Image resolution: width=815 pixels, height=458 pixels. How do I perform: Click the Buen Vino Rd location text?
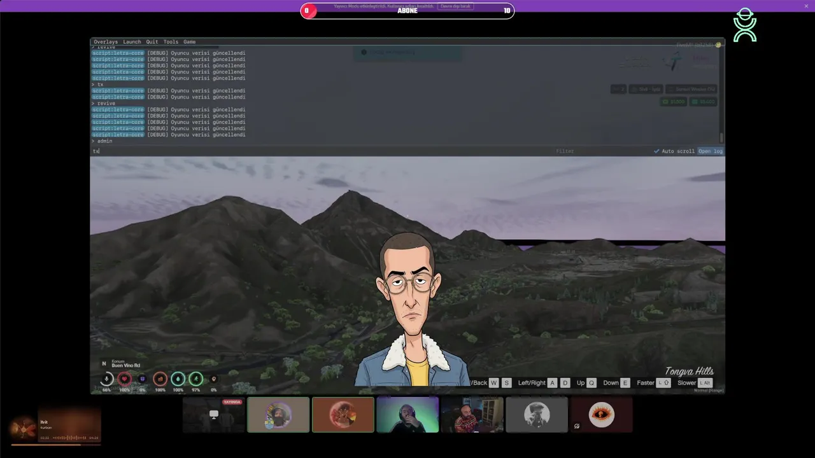point(125,366)
